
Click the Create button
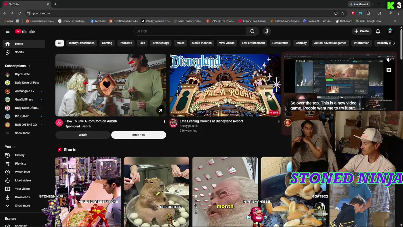[361, 31]
